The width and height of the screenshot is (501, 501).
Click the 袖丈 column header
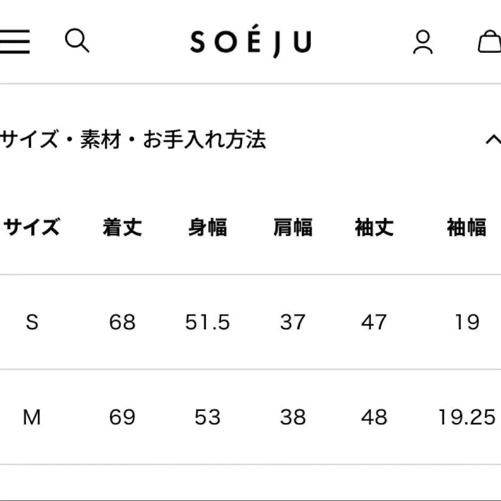point(374,228)
